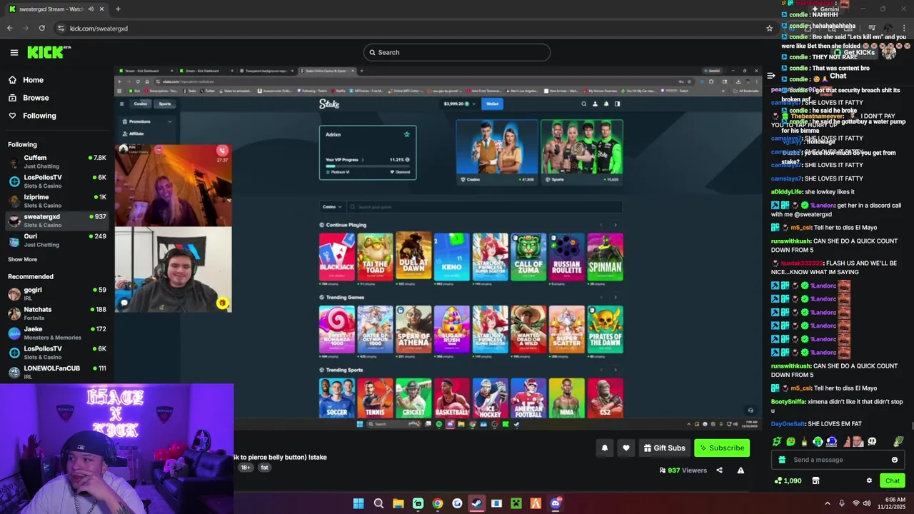This screenshot has width=914, height=514.
Task: Click Spinman game tile in the stream
Action: coord(605,256)
